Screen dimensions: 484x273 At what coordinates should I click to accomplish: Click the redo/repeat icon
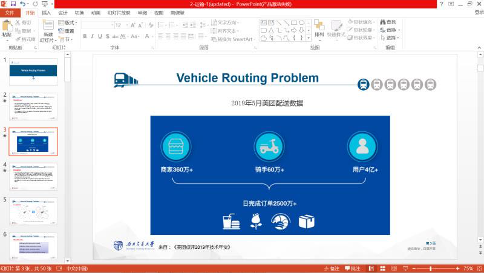[x=35, y=4]
